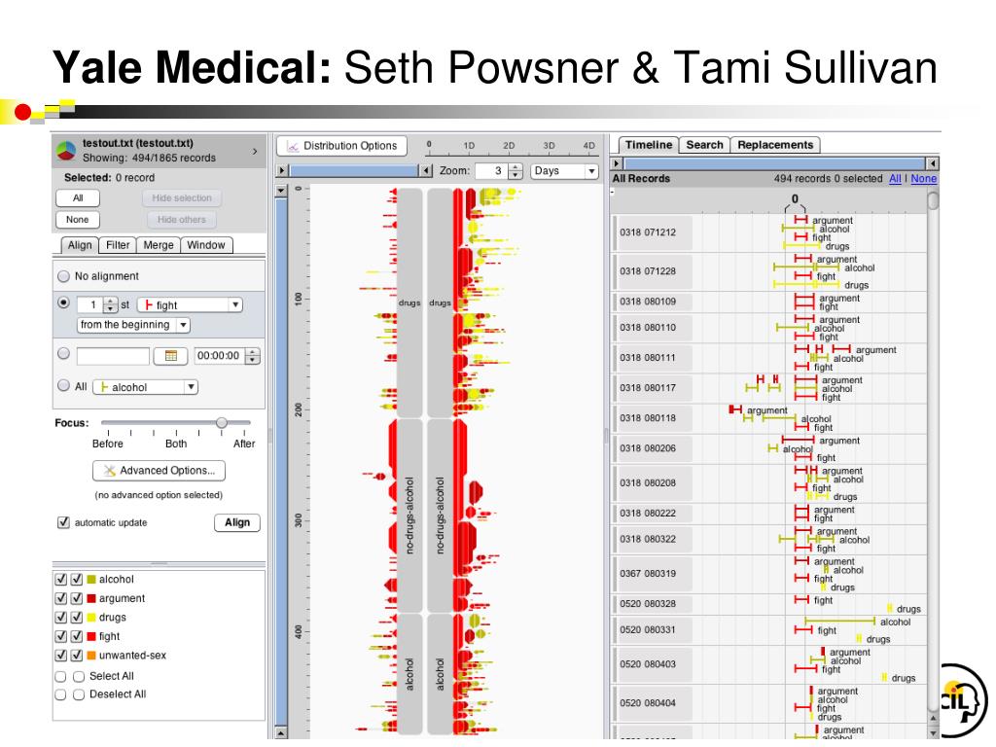Click the All records link
The width and height of the screenshot is (996, 747).
pos(895,179)
